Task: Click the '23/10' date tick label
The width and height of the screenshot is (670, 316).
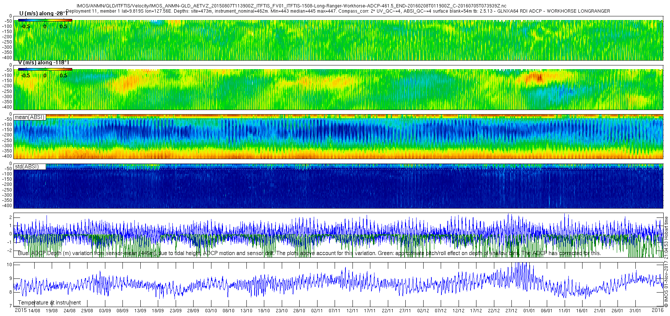Action: pyautogui.click(x=282, y=311)
